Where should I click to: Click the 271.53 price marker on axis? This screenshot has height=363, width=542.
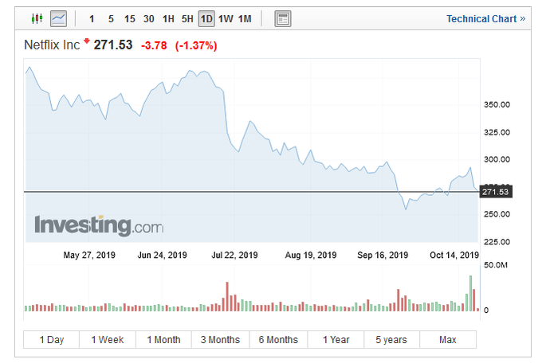coord(496,192)
